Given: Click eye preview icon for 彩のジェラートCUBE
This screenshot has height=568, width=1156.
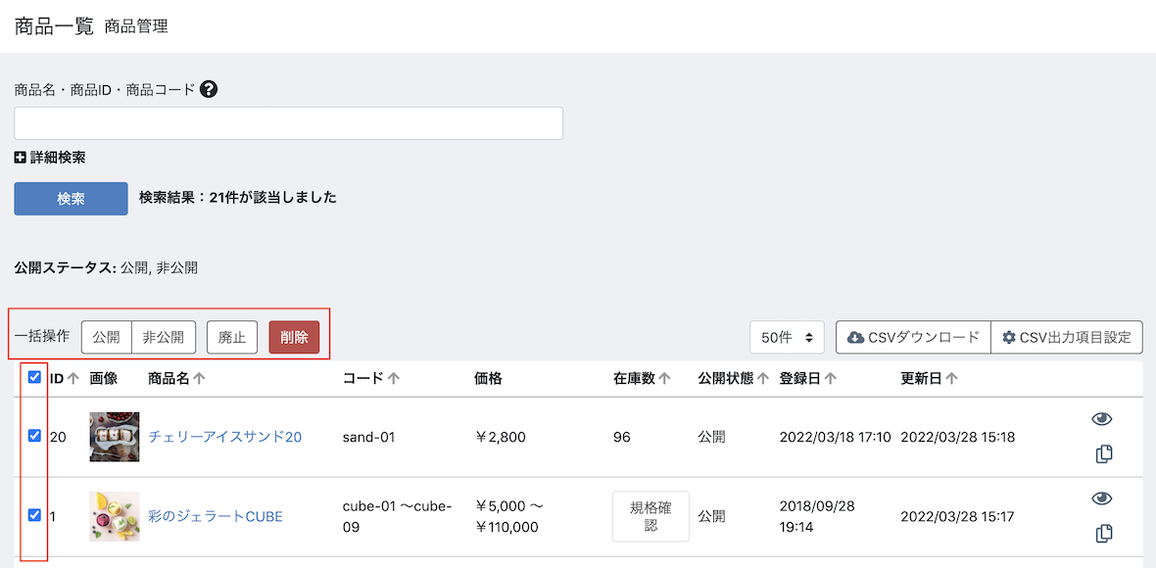Looking at the screenshot, I should (x=1102, y=498).
